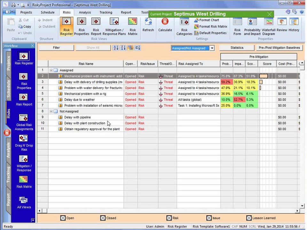
Task: Toggle the Lesson Learned checkbox
Action: click(249, 218)
